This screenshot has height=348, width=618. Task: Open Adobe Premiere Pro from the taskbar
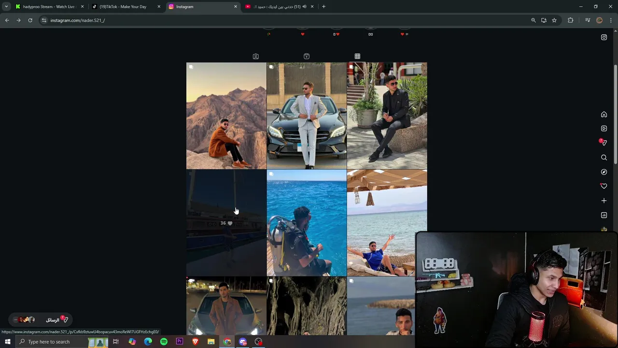tap(180, 342)
